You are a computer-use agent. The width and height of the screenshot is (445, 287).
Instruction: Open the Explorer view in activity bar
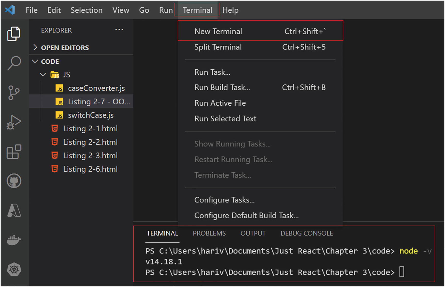tap(14, 34)
